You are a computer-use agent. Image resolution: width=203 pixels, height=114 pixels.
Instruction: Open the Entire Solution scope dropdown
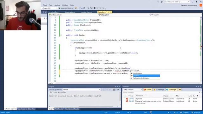click(132, 90)
